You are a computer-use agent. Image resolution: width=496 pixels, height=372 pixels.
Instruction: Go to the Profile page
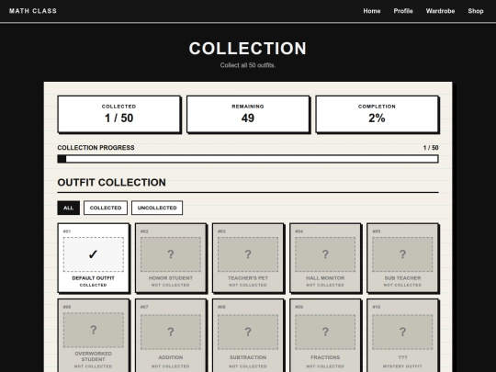point(403,11)
